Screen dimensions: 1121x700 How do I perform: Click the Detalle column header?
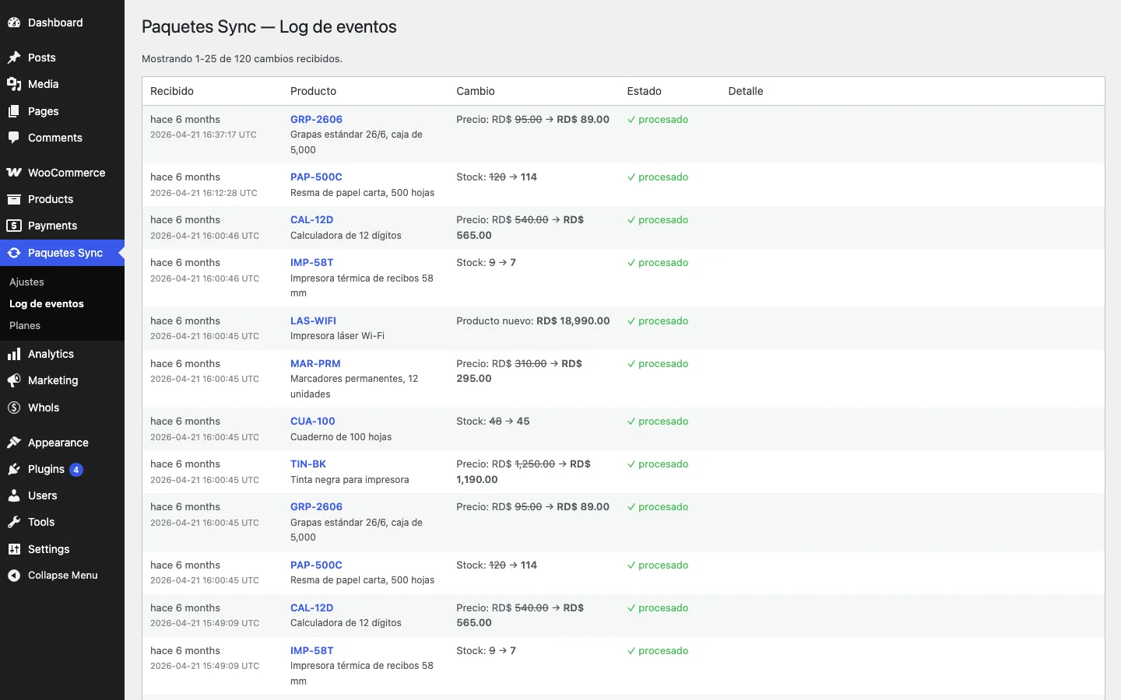click(x=746, y=91)
